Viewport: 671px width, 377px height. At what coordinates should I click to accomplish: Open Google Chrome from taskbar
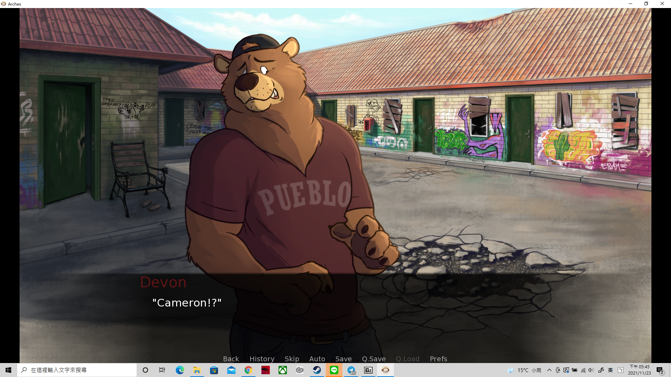coord(248,370)
